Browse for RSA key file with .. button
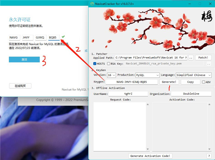The image size is (215, 160). (x=209, y=64)
